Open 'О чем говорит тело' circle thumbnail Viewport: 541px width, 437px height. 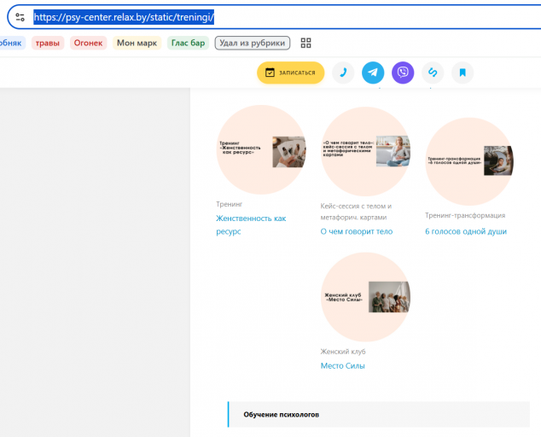tap(365, 151)
